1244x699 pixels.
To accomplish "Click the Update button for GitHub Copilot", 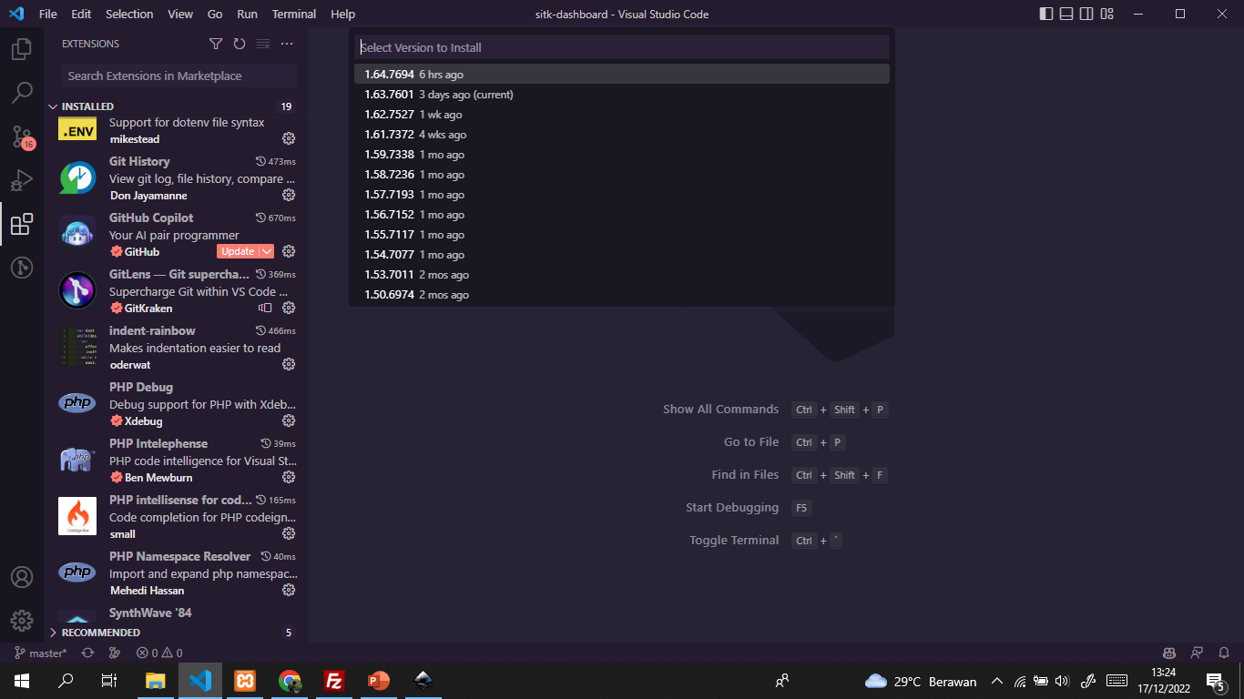I will pos(238,251).
